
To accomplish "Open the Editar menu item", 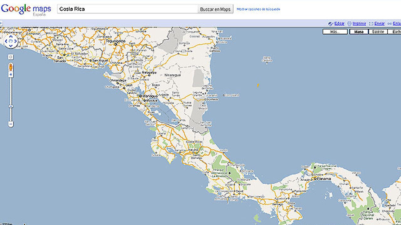I will click(339, 23).
